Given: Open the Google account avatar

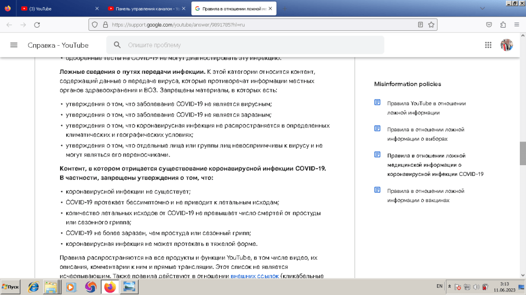Looking at the screenshot, I should click(x=506, y=45).
